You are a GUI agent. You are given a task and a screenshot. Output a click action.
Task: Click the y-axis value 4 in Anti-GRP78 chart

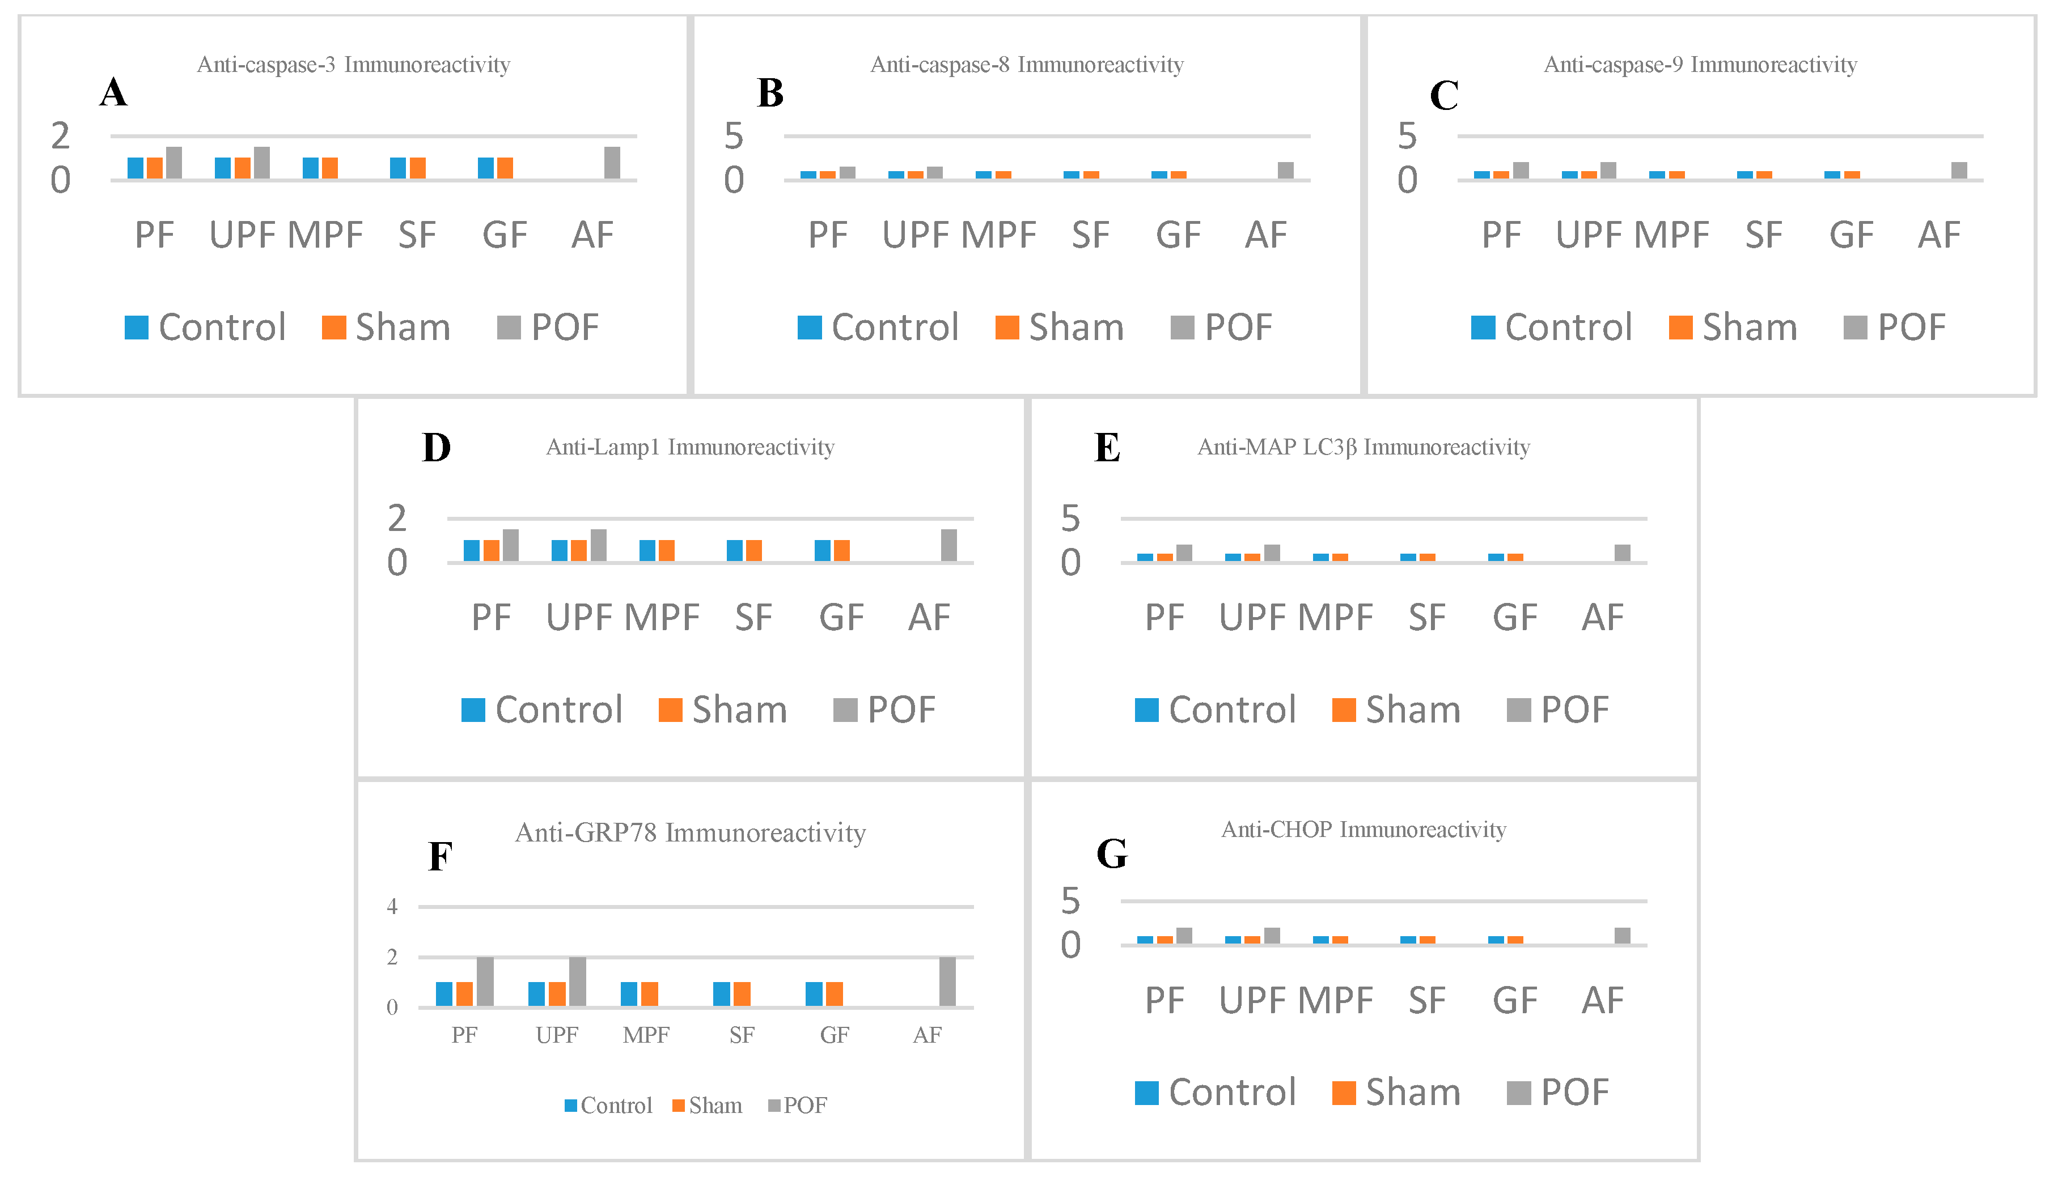pyautogui.click(x=392, y=906)
